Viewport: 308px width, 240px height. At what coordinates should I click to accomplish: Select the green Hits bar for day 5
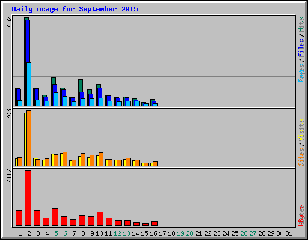(x=54, y=81)
